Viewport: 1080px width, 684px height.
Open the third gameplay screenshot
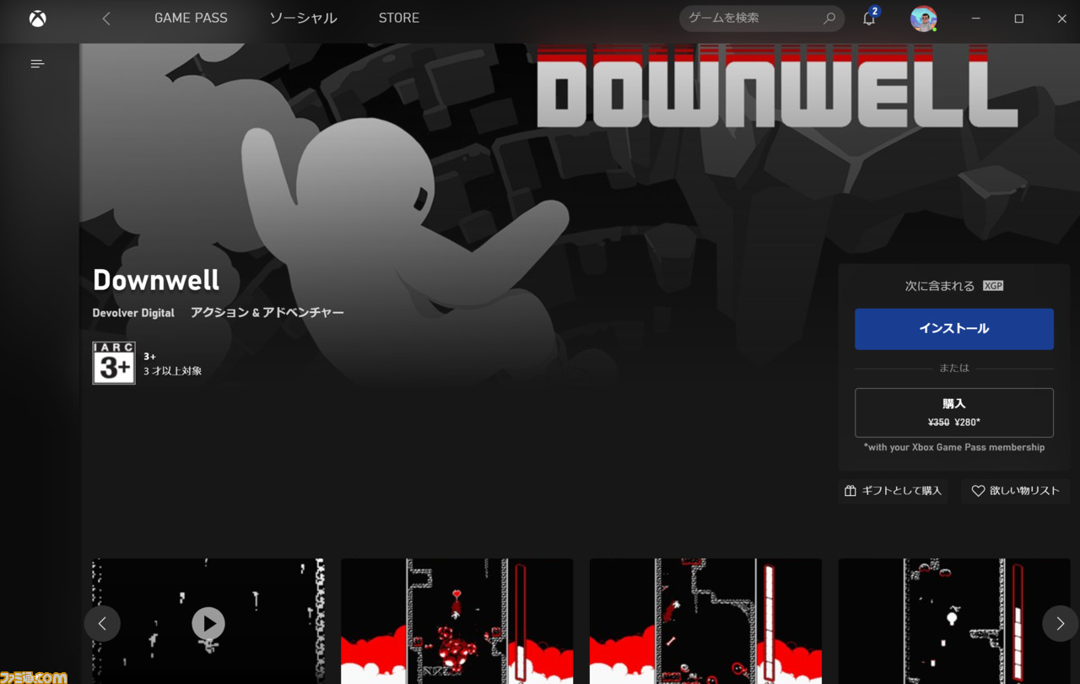pos(705,622)
